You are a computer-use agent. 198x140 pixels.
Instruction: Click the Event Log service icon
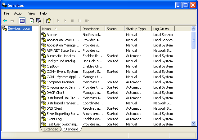[x=44, y=119]
